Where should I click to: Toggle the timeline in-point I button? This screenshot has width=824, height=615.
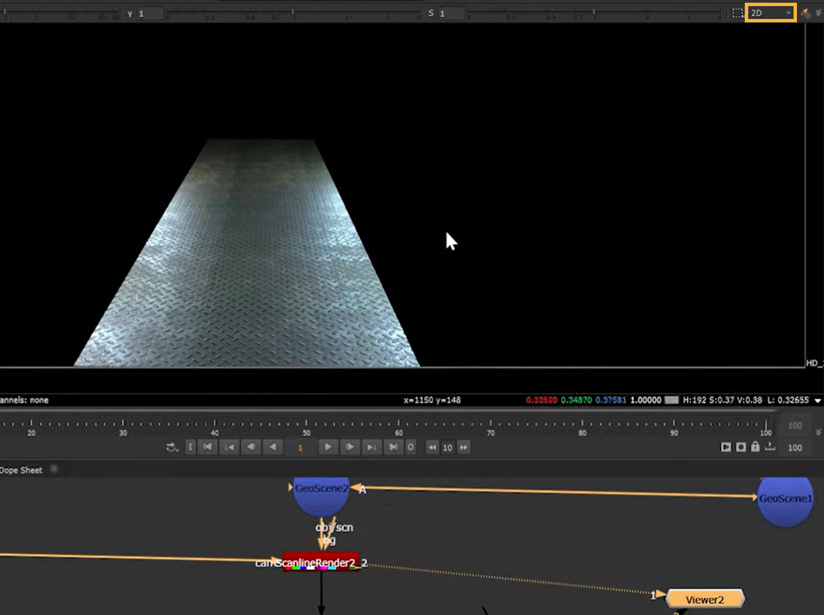[190, 447]
